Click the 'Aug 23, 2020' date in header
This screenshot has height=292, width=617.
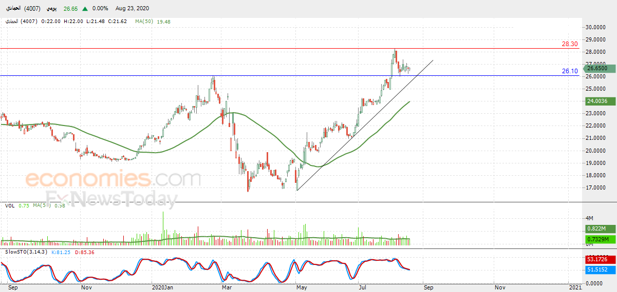pyautogui.click(x=133, y=9)
